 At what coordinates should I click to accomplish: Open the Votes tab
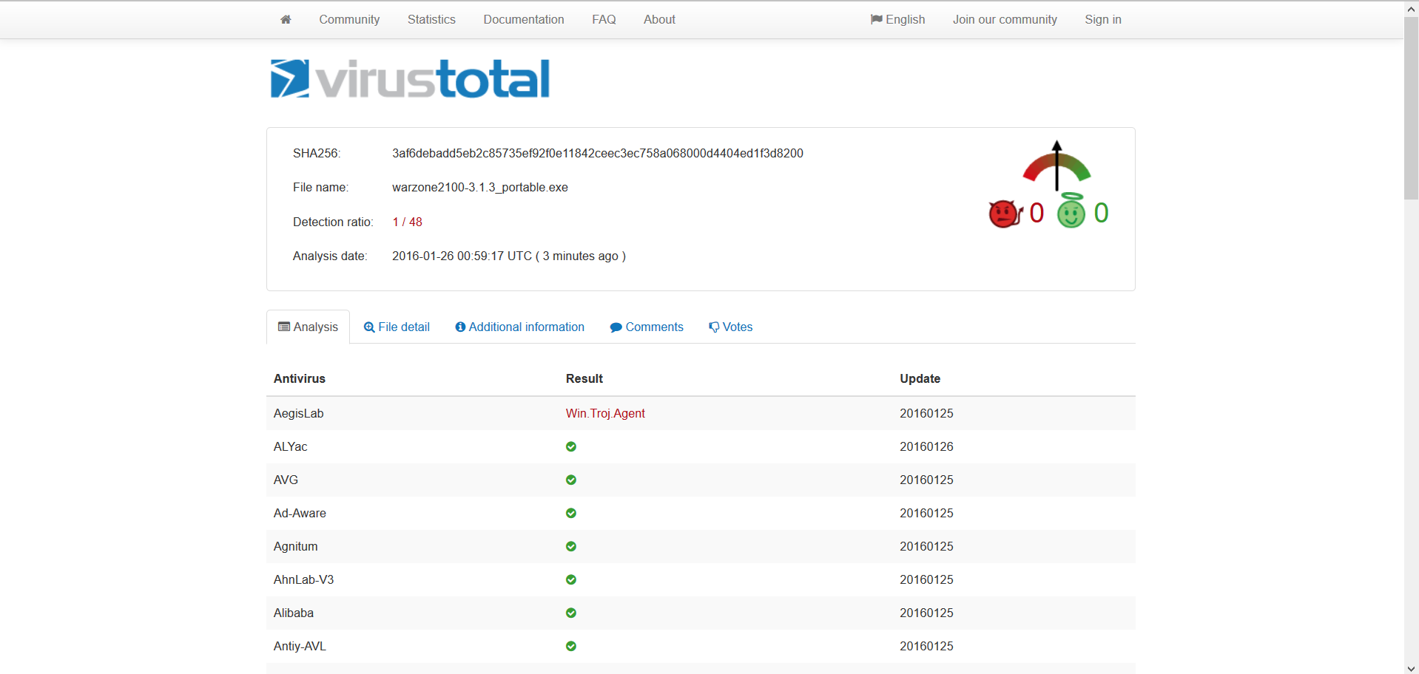tap(730, 327)
